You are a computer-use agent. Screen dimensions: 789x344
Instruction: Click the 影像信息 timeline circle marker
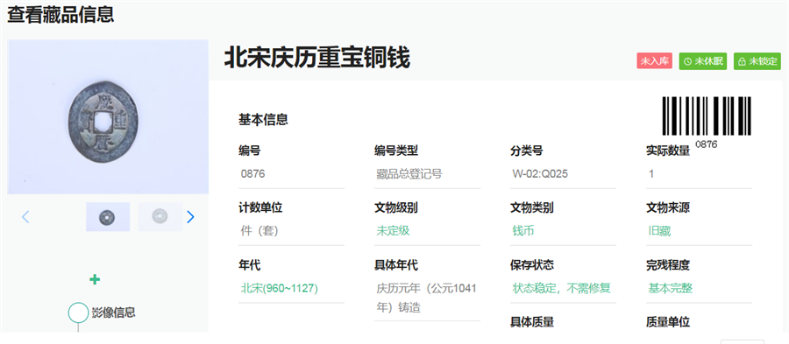pyautogui.click(x=79, y=312)
